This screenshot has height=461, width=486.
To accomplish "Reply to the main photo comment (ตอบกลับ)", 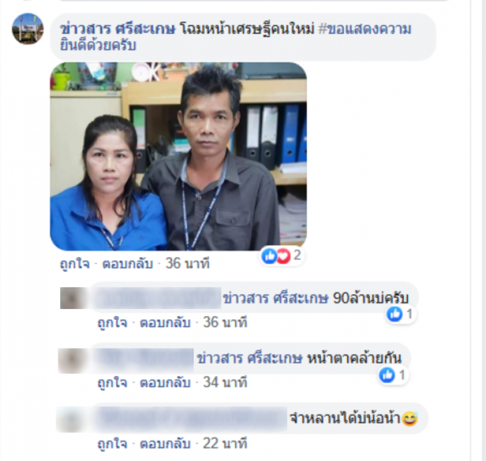I will (x=128, y=264).
